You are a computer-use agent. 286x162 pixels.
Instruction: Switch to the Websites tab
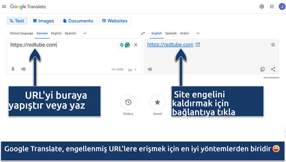point(115,21)
